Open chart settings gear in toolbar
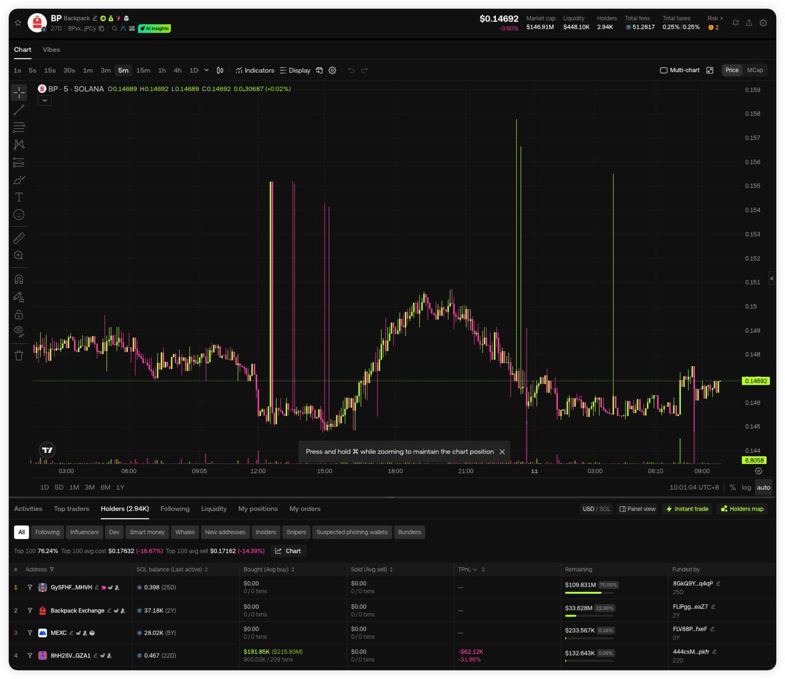Image resolution: width=785 pixels, height=679 pixels. click(x=332, y=71)
